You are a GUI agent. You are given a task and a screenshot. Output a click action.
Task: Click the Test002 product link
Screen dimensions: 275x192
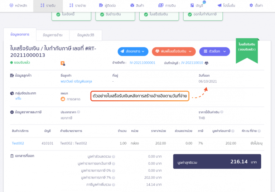click(x=18, y=143)
